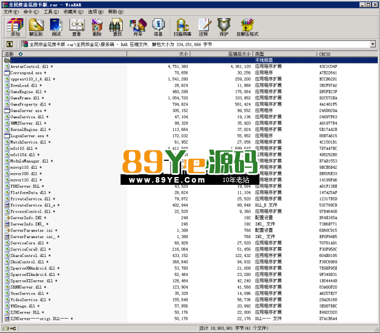Open the Favorites (收藏夹) menu
380x333 pixels.
point(73,12)
